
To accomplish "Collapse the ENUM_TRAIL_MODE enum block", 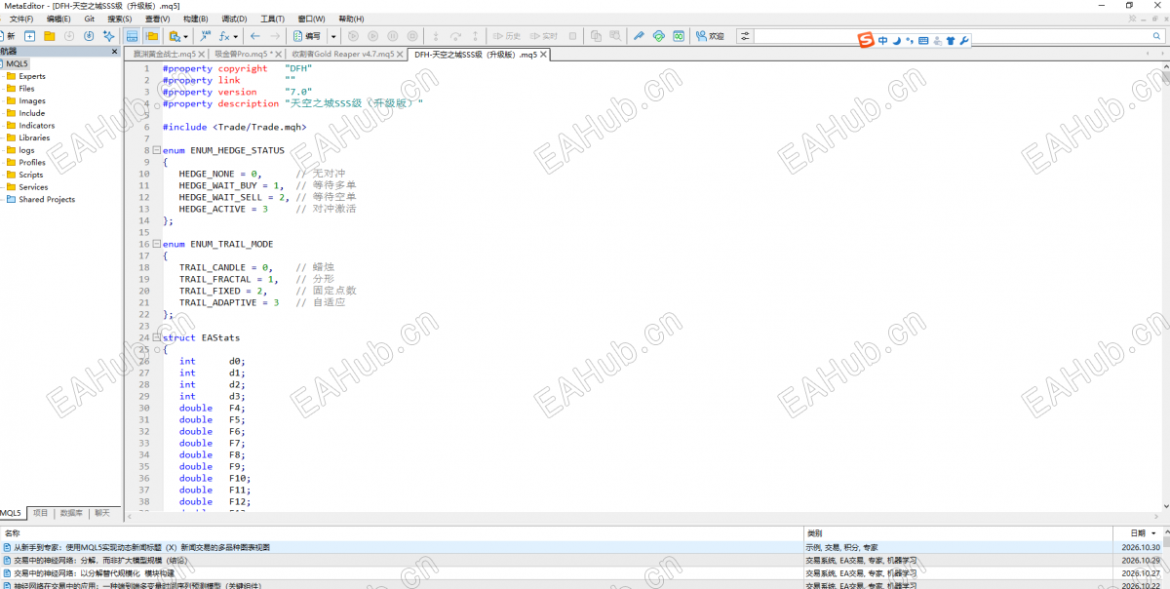I will pos(156,244).
